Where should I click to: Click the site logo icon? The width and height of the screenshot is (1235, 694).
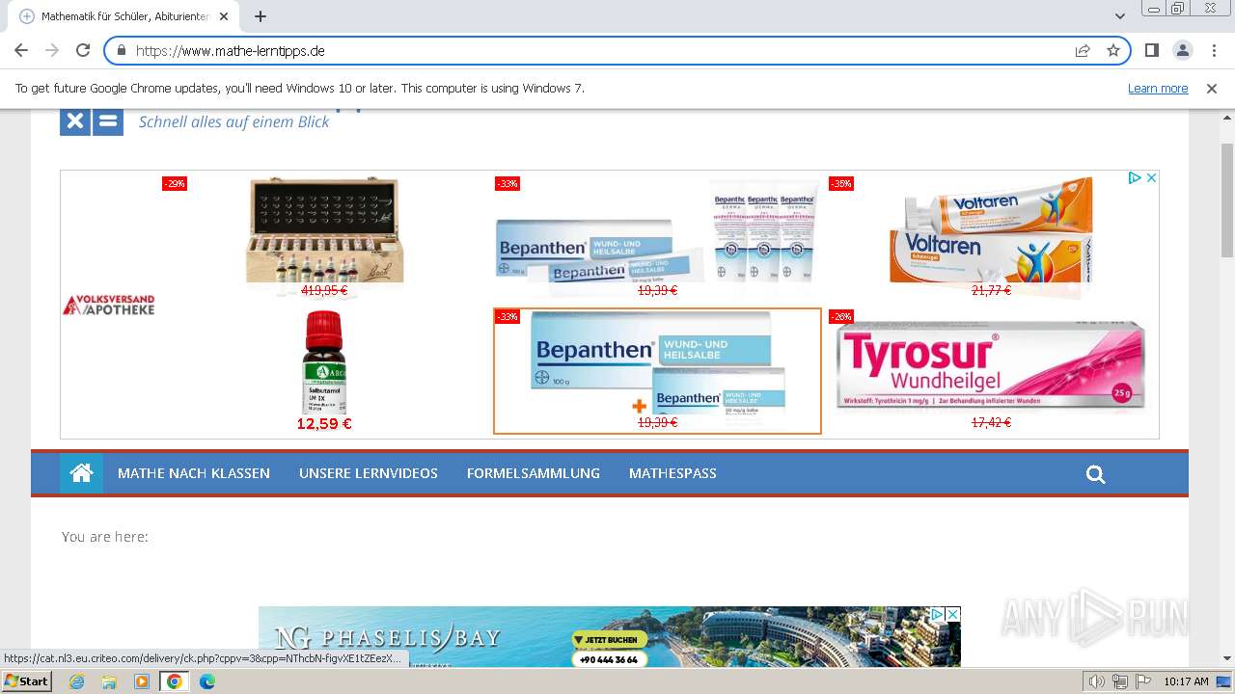pos(92,121)
